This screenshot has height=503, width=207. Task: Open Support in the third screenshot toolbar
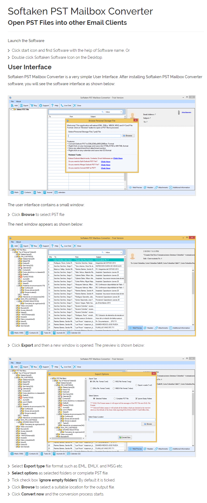44,367
